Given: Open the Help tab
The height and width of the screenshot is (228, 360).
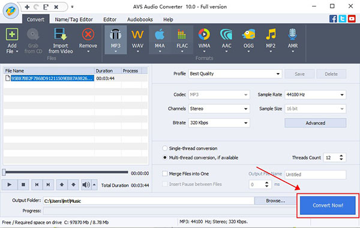Looking at the screenshot, I should pyautogui.click(x=168, y=20).
